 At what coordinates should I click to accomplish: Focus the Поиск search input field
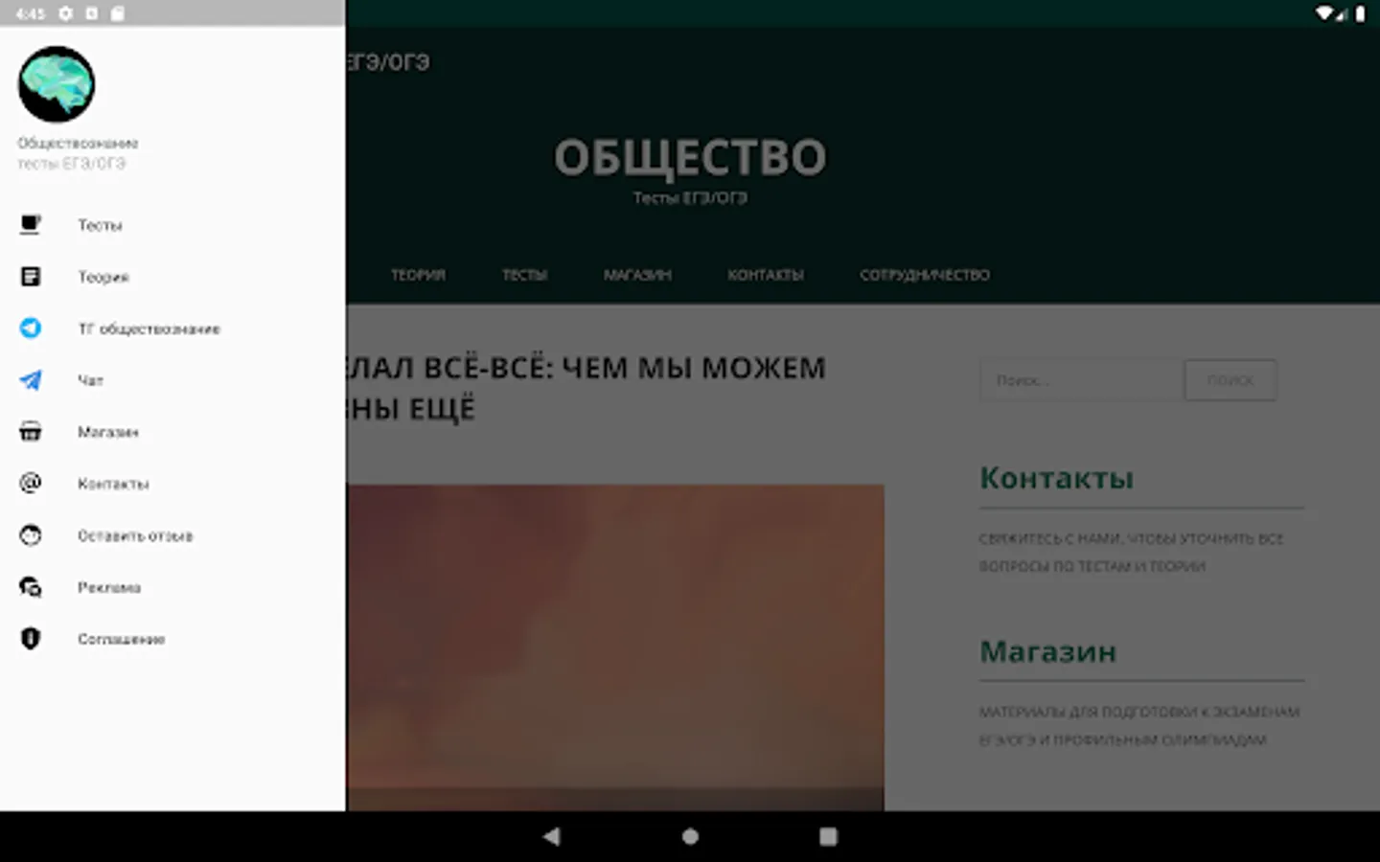(x=1081, y=380)
